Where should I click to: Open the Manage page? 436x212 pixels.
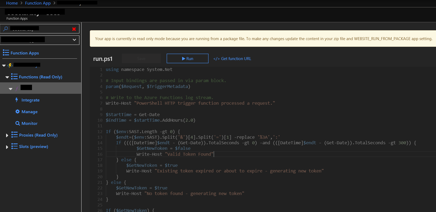[x=29, y=112]
